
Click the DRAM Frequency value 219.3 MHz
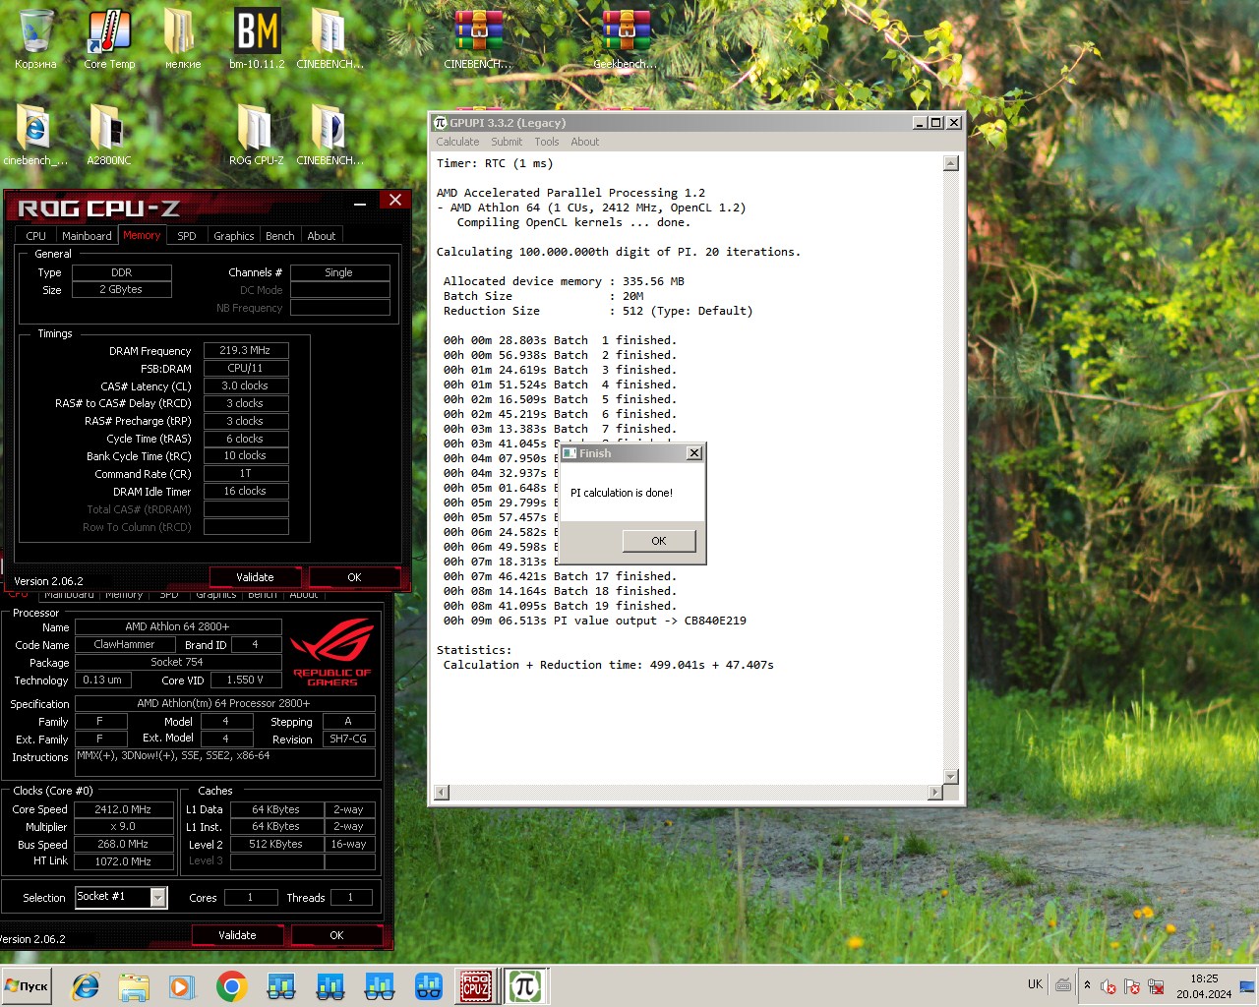click(x=246, y=350)
